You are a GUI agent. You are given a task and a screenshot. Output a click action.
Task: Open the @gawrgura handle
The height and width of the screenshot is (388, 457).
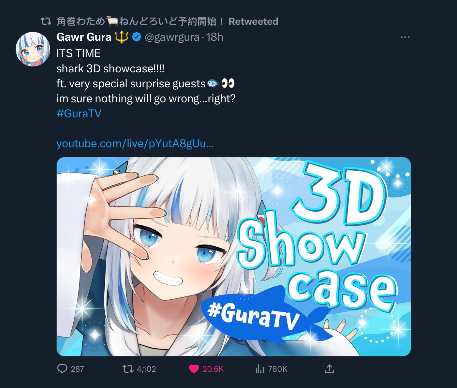click(x=172, y=37)
